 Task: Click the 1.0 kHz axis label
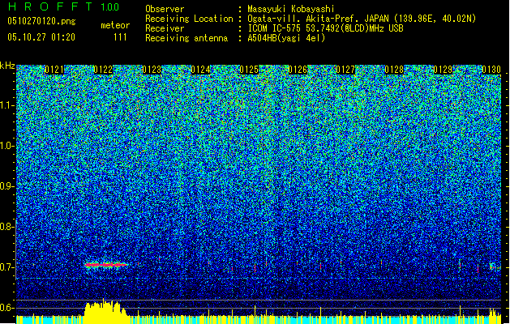coord(7,146)
